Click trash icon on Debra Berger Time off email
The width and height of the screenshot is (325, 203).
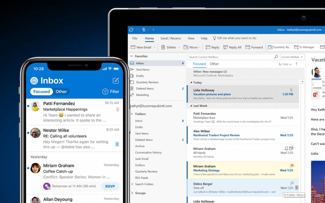tap(296, 188)
